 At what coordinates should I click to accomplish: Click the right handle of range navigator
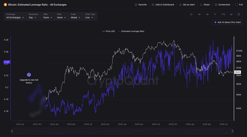click(232, 131)
